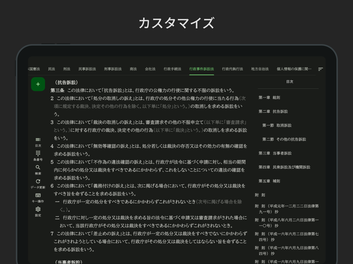Click item 一 under paragraph 6
Viewport: 353px width, 264px height.
tap(149, 206)
